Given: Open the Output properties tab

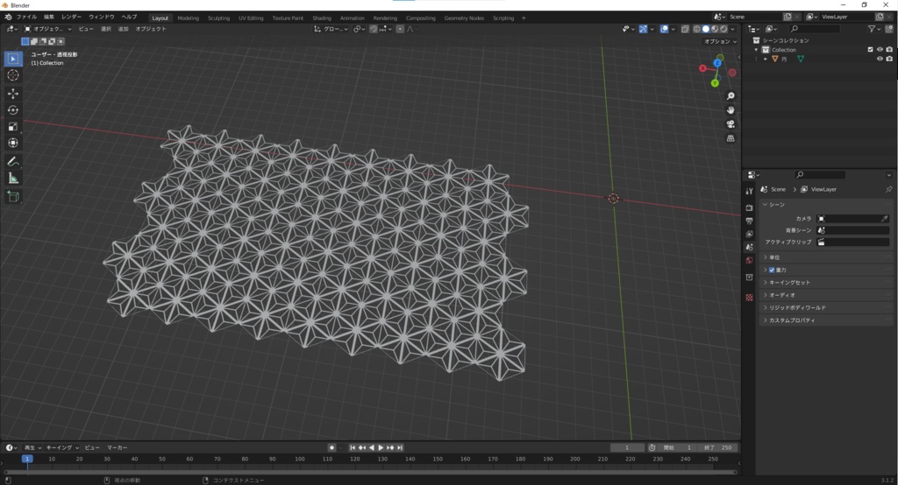Looking at the screenshot, I should [749, 221].
